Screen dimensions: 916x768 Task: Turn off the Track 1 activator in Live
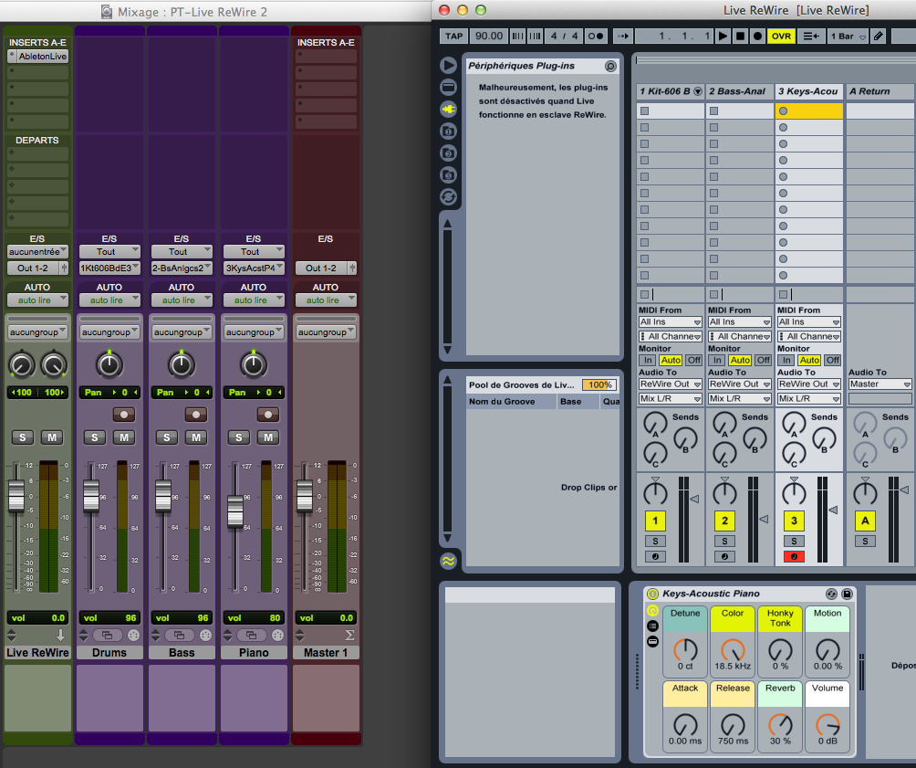(655, 521)
